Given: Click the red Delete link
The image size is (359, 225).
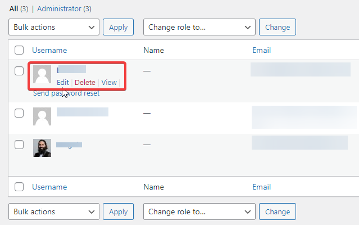Looking at the screenshot, I should pos(85,83).
